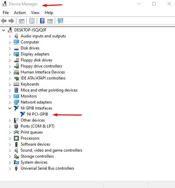Screen dimensions: 175x188
Task: Click the Floppy drive controllers icon
Action: pyautogui.click(x=16, y=66)
